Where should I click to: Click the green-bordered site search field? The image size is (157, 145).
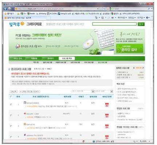tap(114, 24)
